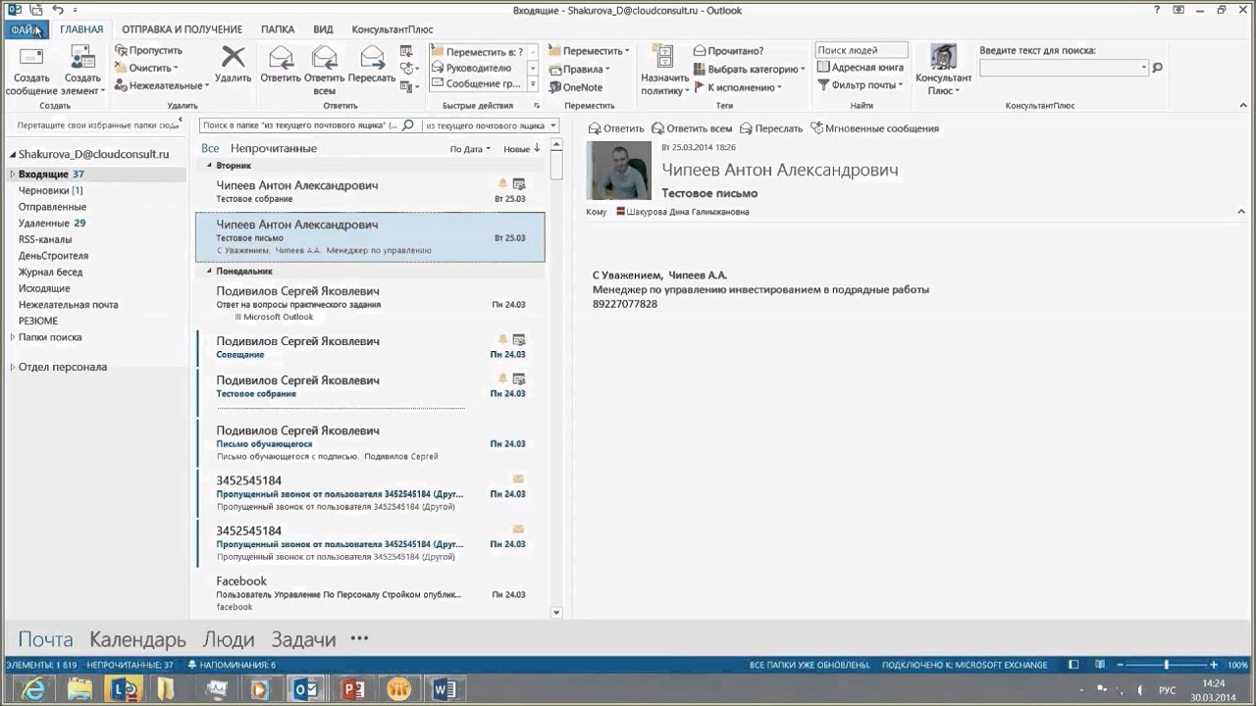The image size is (1256, 706).
Task: Click the Удалить delete button
Action: point(233,65)
